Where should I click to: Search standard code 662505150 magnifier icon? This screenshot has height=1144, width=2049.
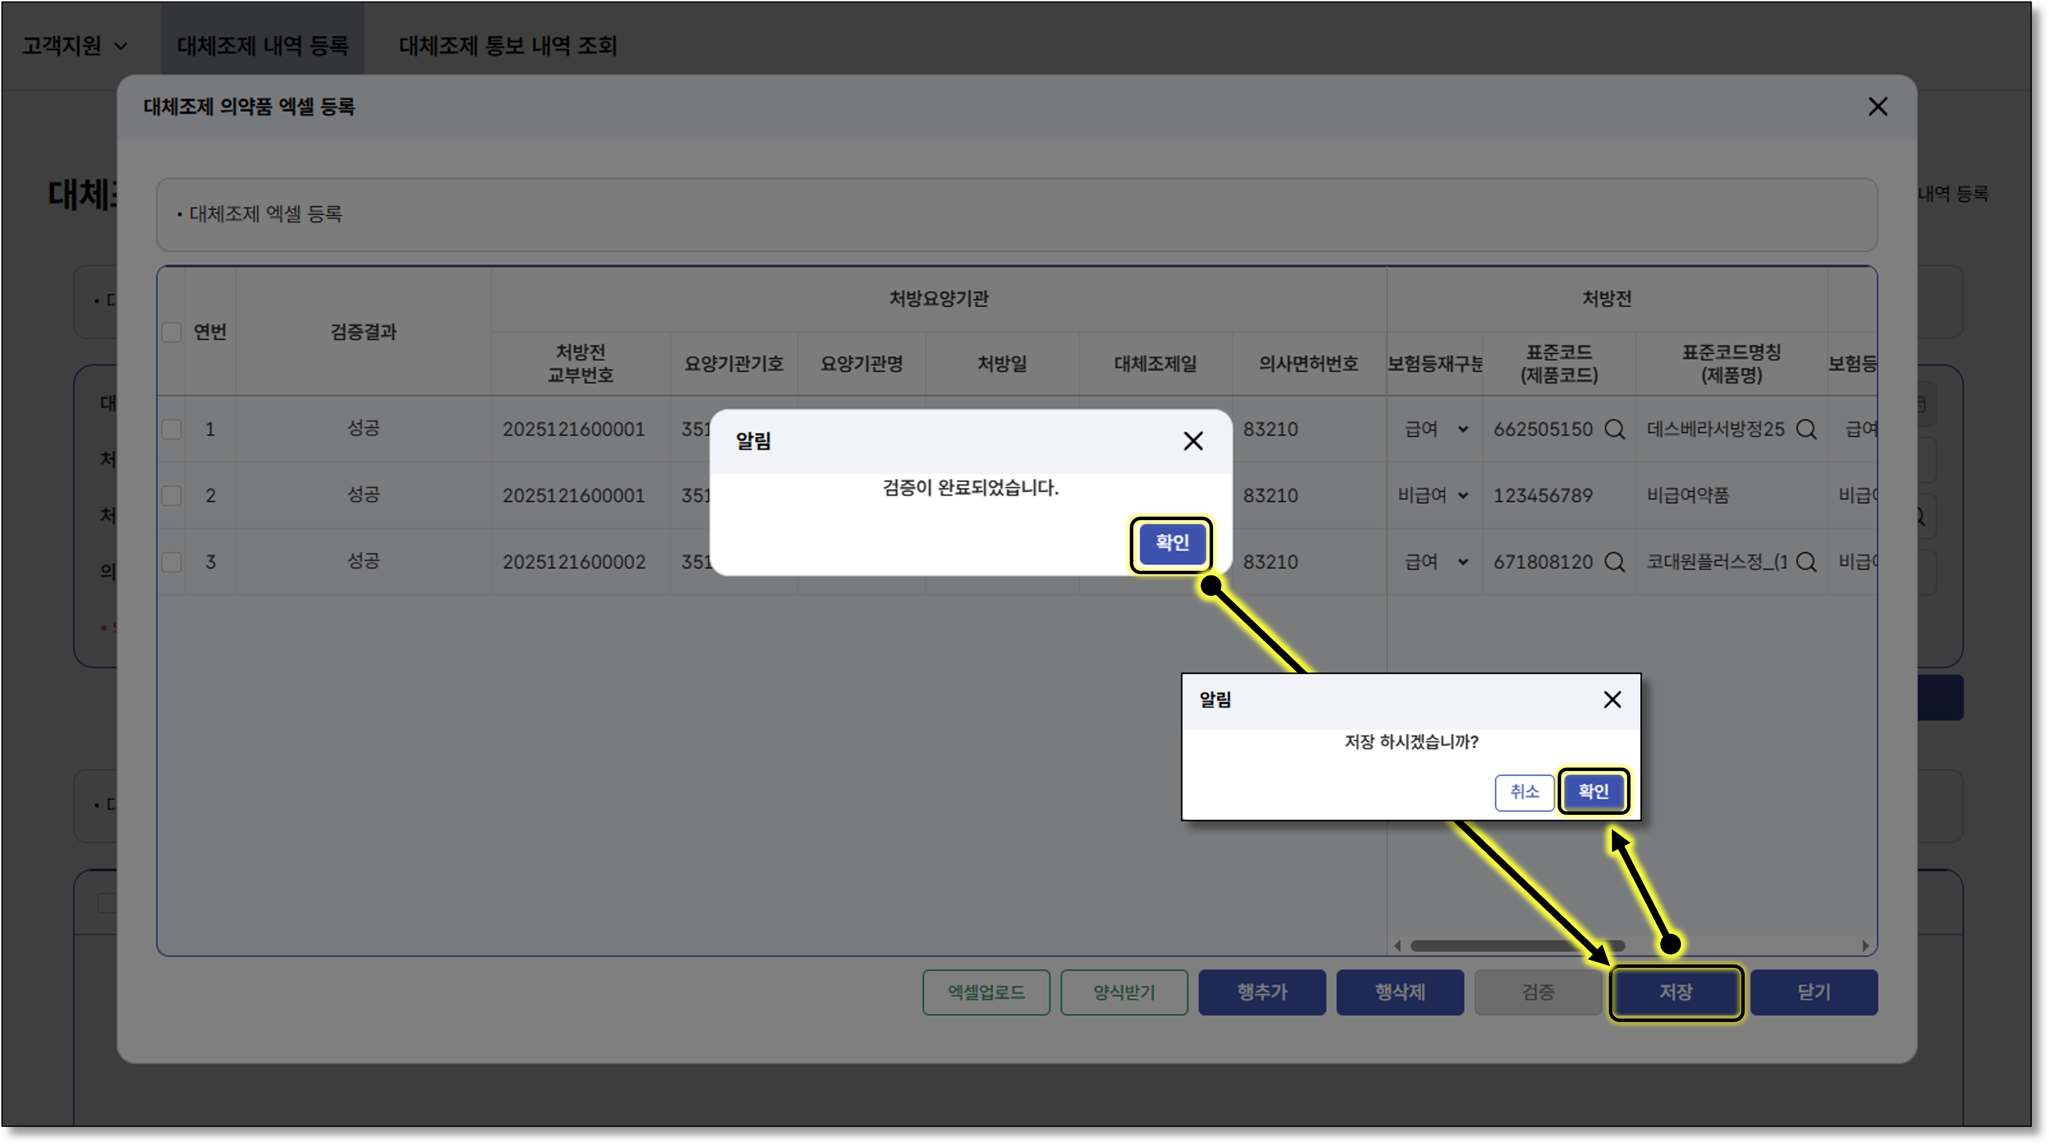(x=1614, y=430)
